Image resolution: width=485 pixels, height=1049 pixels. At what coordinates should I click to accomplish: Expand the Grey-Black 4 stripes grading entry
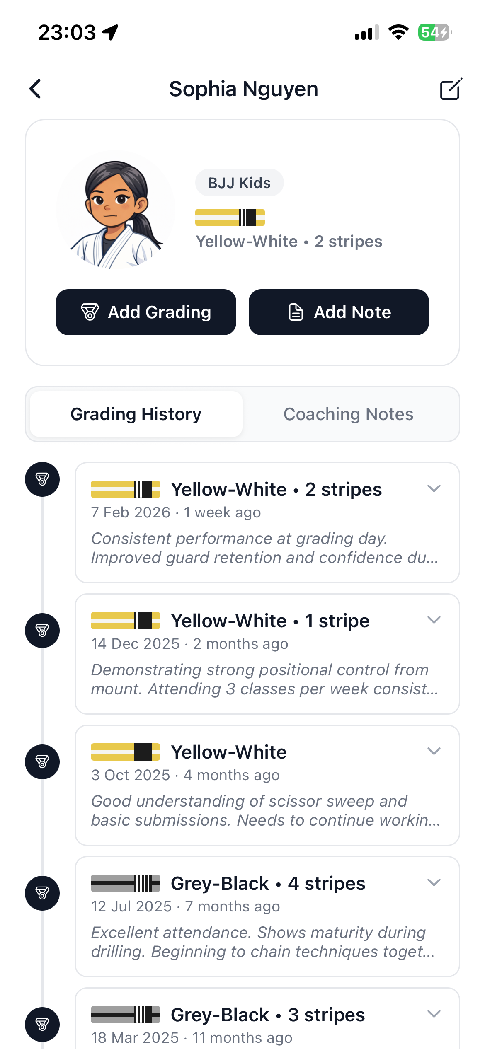click(434, 882)
